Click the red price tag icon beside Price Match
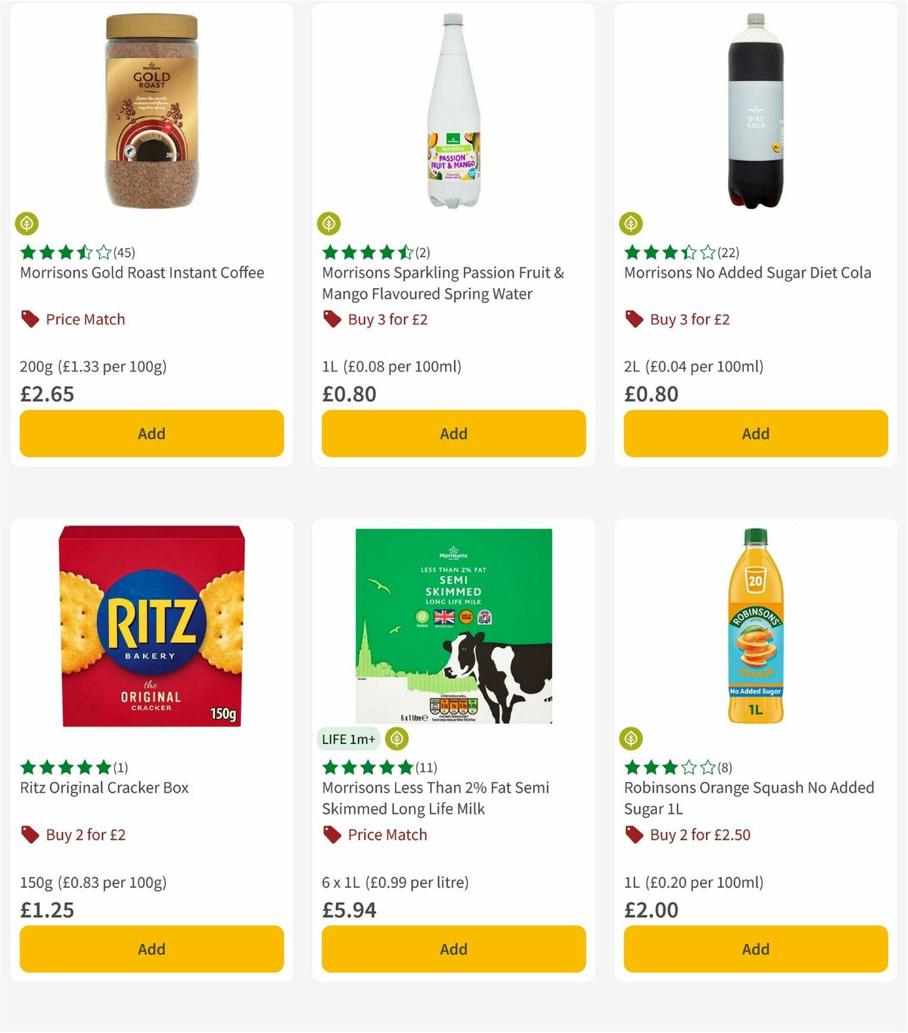This screenshot has height=1033, width=908. pyautogui.click(x=29, y=319)
